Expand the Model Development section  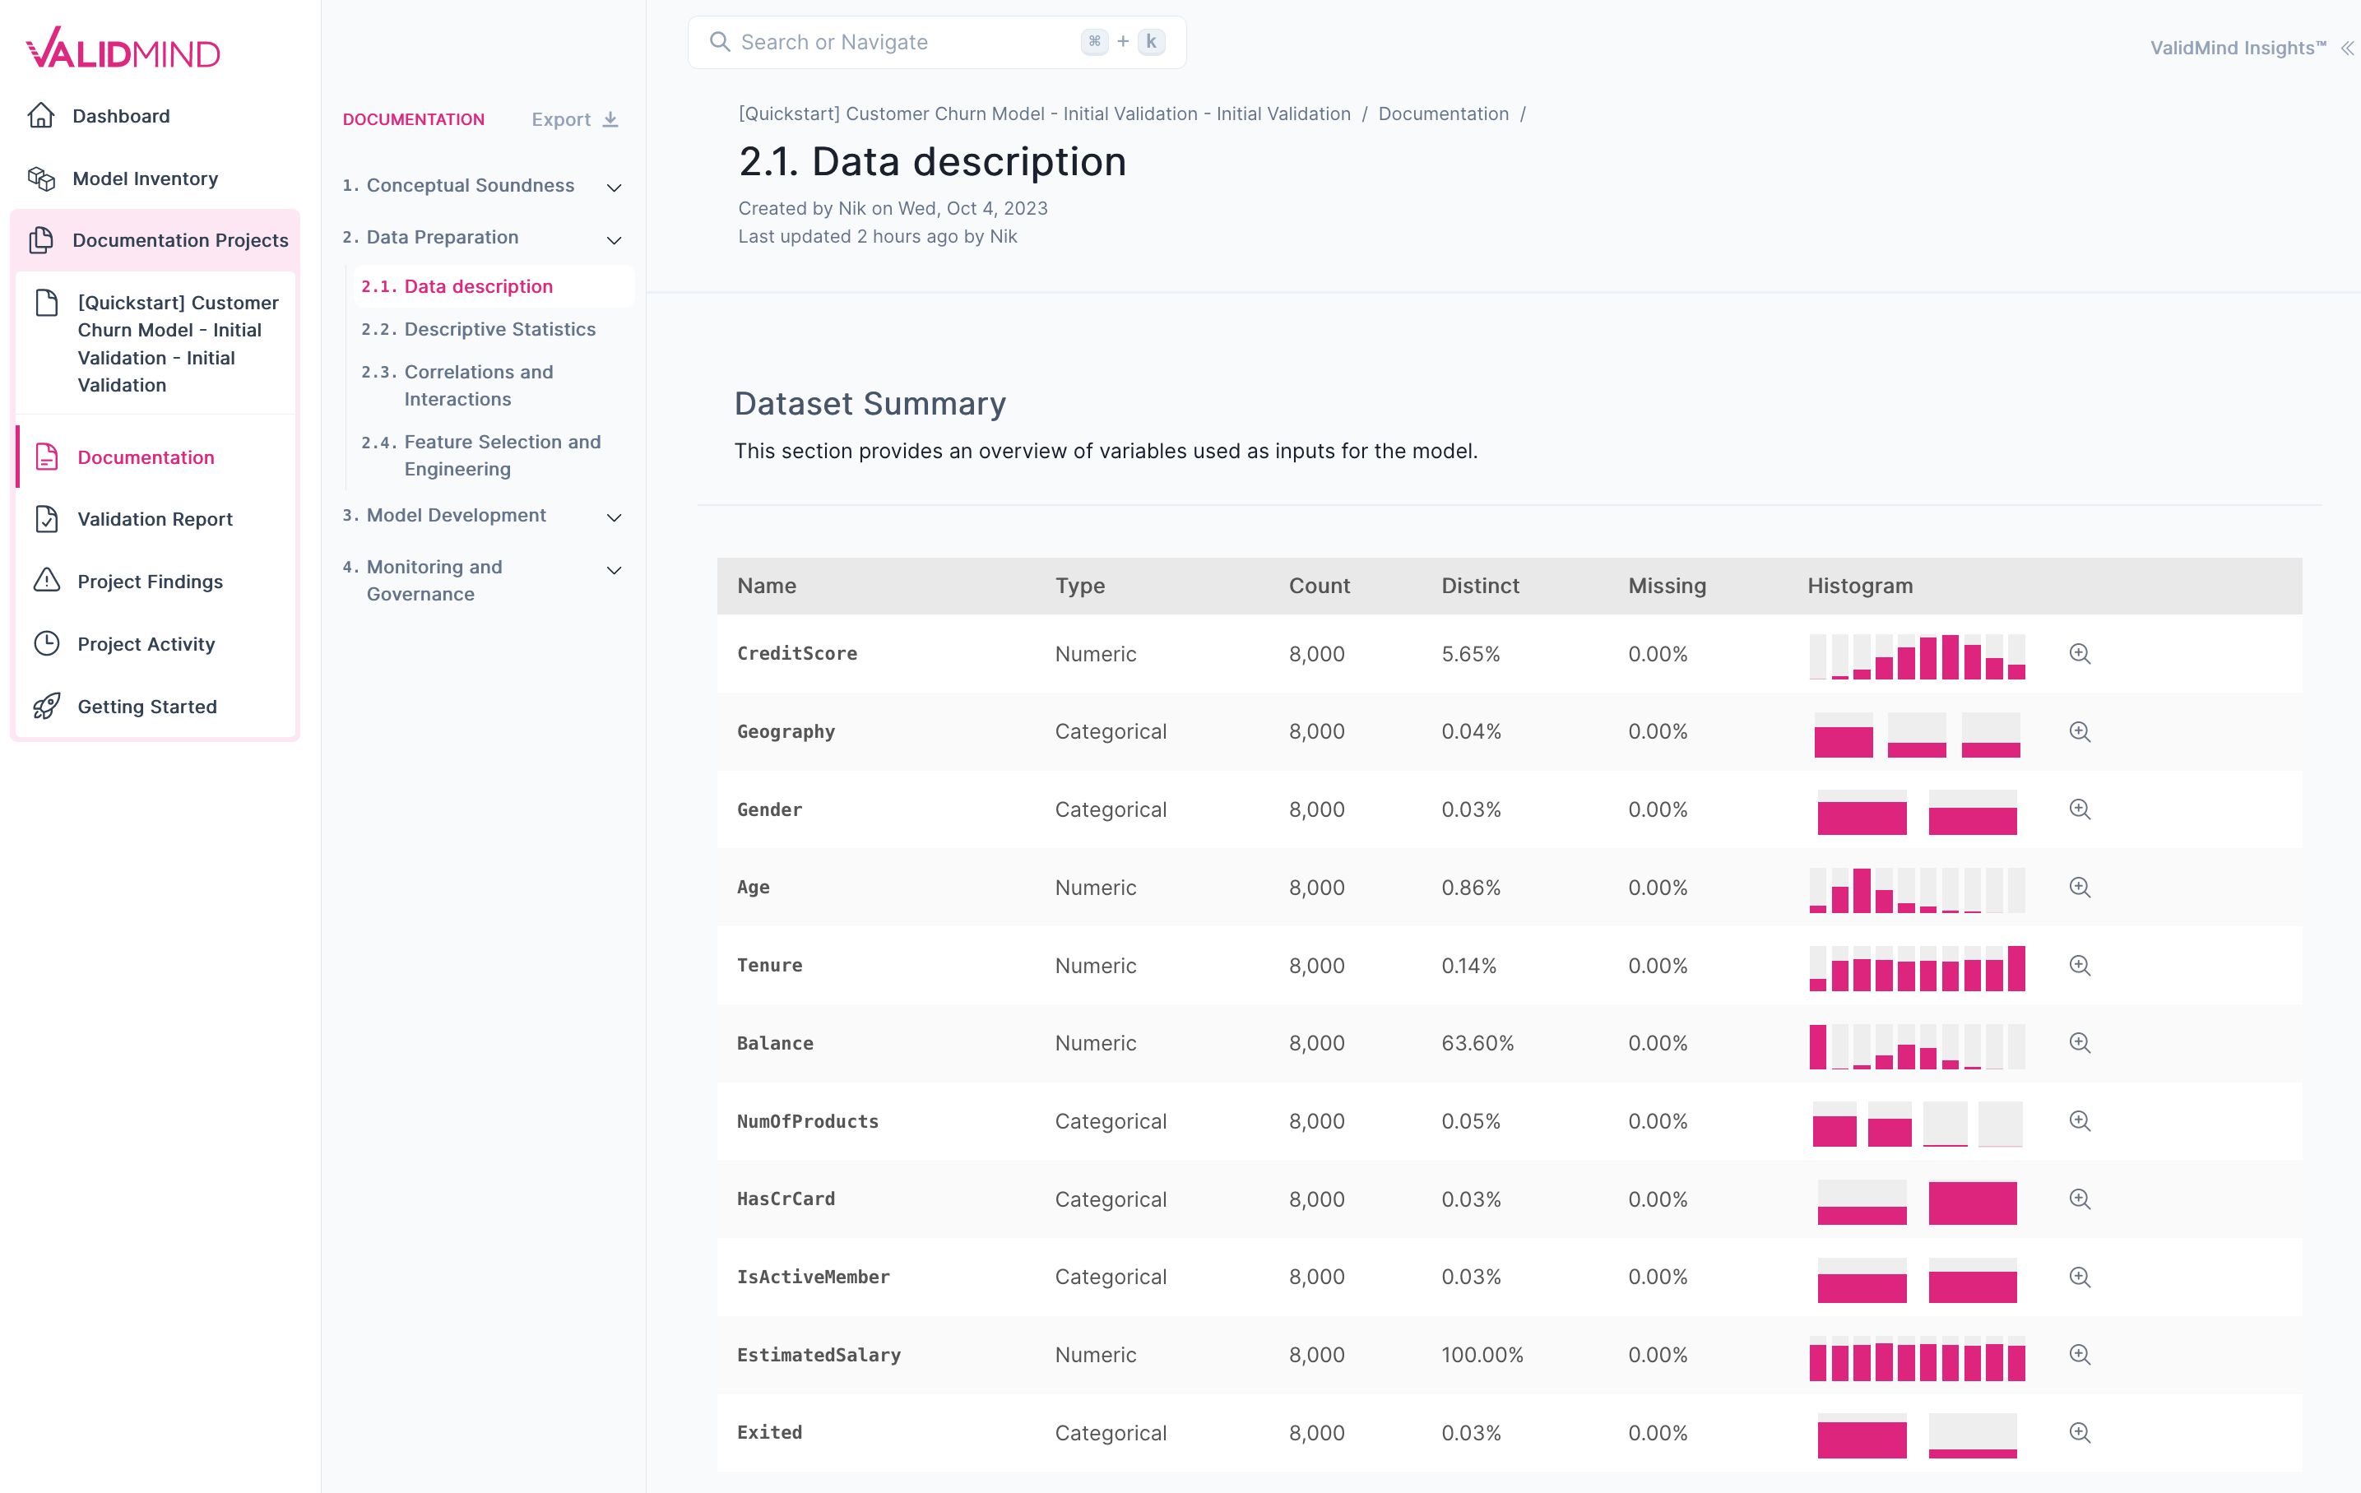coord(614,517)
